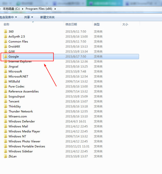
Task: Select the 360 folder icon
Action: [x=6, y=31]
